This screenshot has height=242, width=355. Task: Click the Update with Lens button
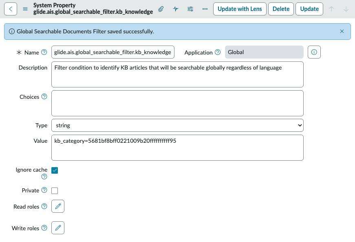tap(240, 9)
